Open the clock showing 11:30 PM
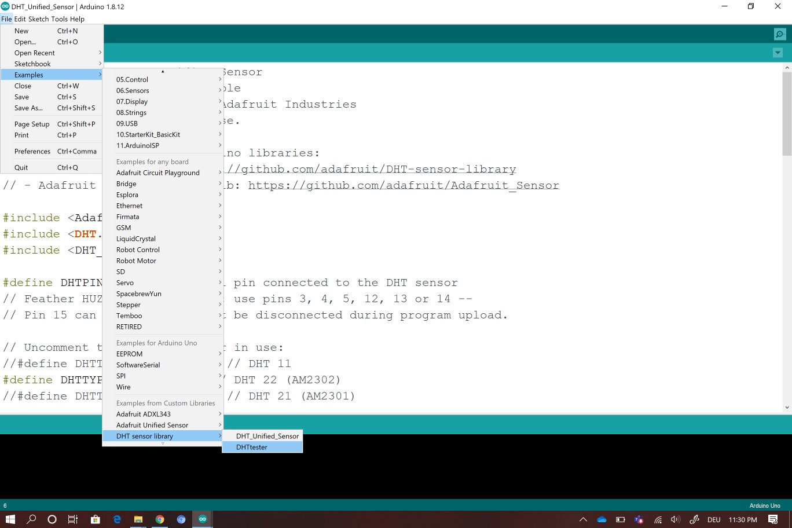The height and width of the screenshot is (528, 792). (x=743, y=520)
